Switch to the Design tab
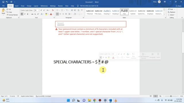This screenshot has height=103, width=184. [x=29, y=6]
